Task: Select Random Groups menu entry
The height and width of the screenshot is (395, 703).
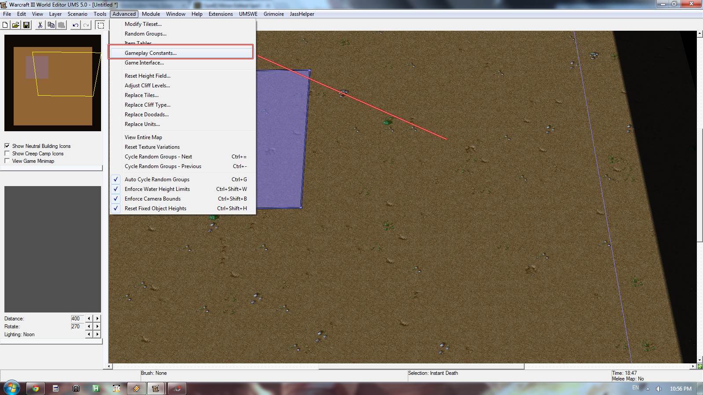Action: [x=182, y=34]
